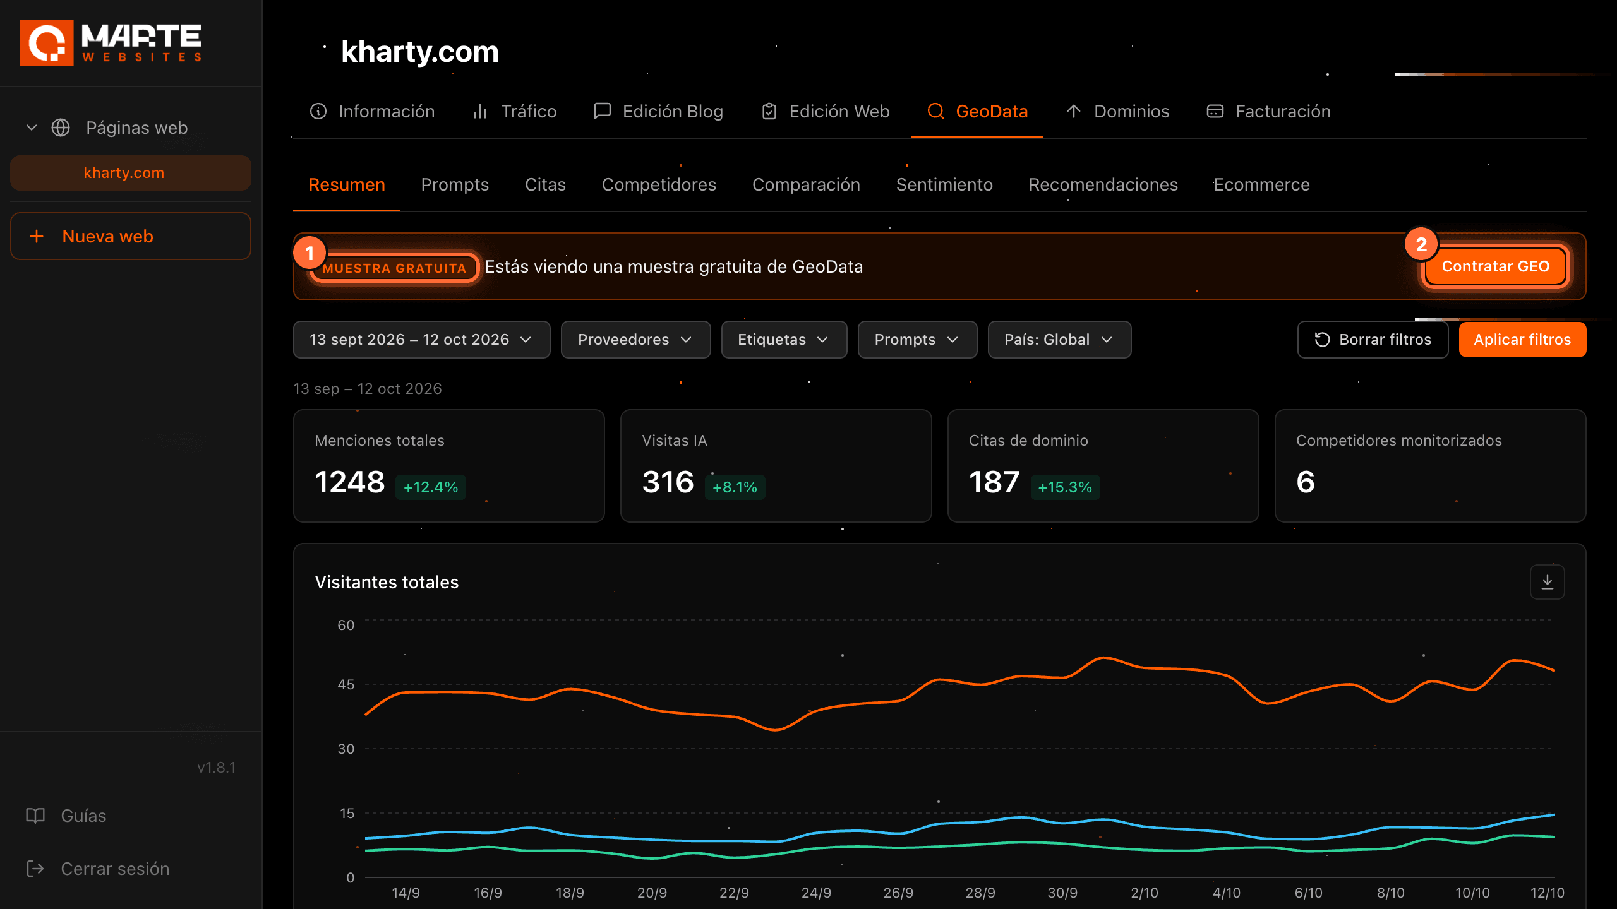This screenshot has height=909, width=1617.
Task: Open the date range dropdown
Action: coord(421,340)
